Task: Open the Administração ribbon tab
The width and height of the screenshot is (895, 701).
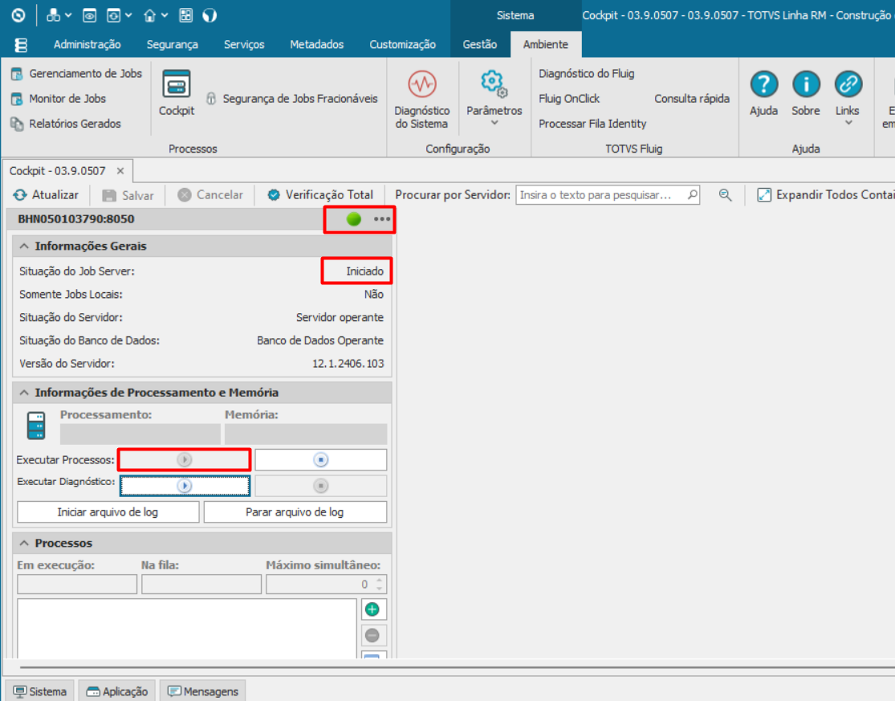Action: [x=87, y=44]
